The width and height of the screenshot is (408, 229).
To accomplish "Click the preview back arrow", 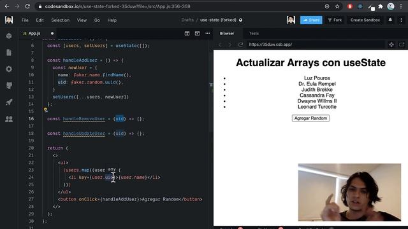I will tap(220, 45).
